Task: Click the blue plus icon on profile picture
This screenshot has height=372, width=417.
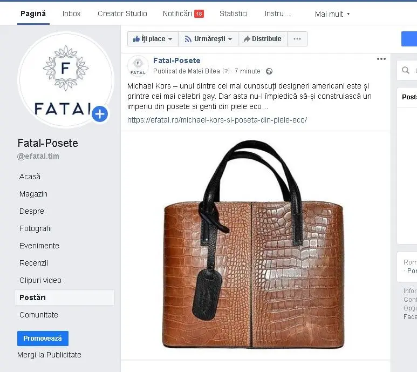Action: [100, 114]
